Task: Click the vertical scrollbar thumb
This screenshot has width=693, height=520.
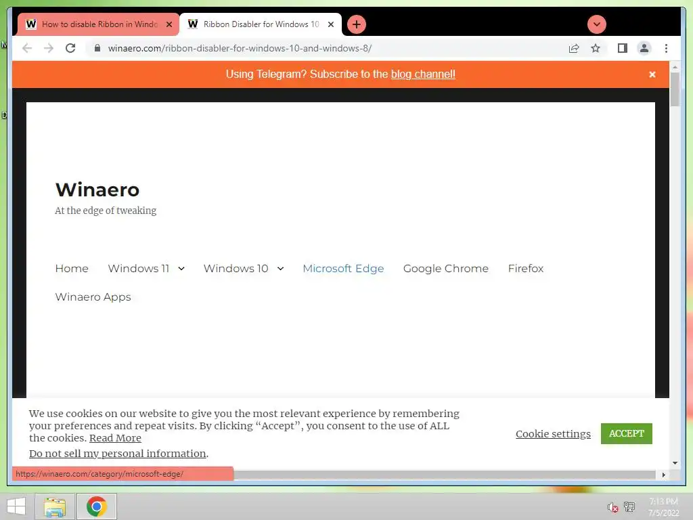Action: [x=675, y=90]
